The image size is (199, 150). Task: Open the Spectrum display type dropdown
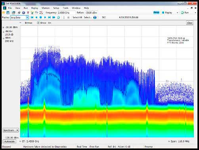[x=11, y=130]
